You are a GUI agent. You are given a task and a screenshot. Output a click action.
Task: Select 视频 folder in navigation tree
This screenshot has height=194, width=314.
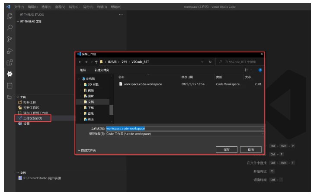pos(91,91)
